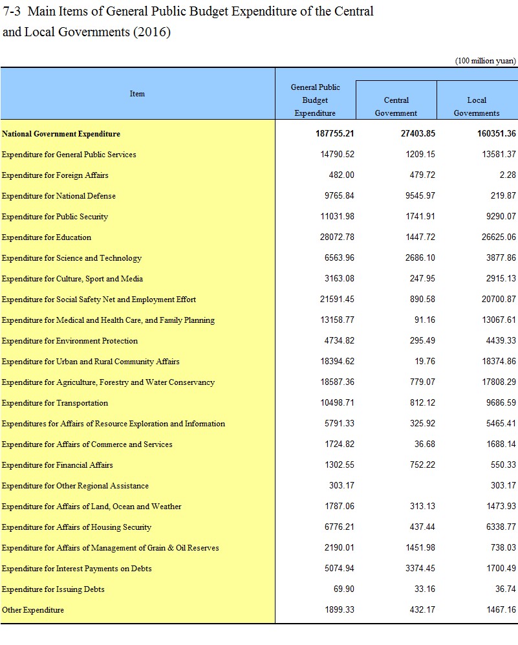Click Grain & Oil Reserves central value 1451.98
Image resolution: width=518 pixels, height=645 pixels.
coord(420,547)
